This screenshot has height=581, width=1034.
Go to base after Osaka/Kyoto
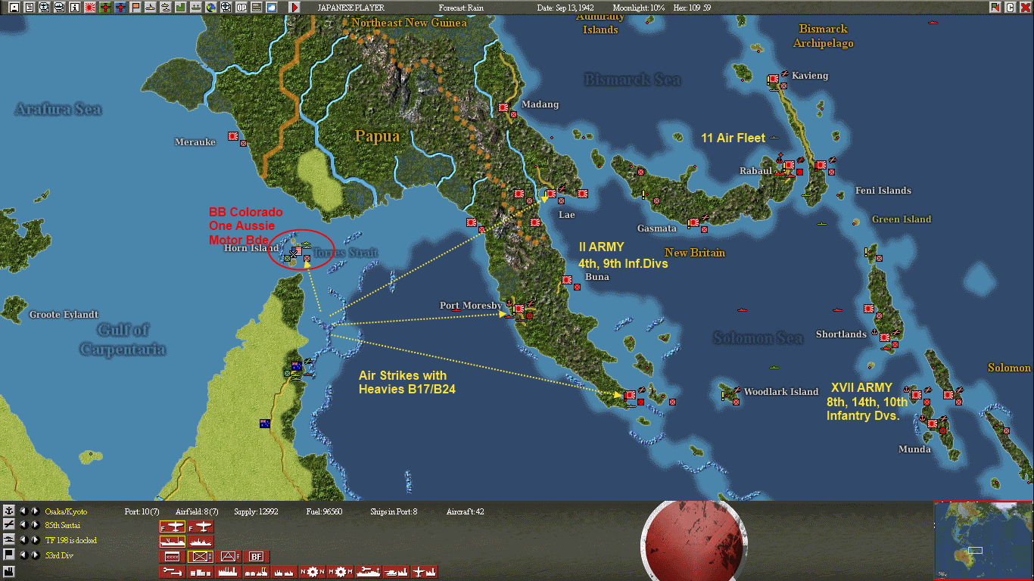pyautogui.click(x=36, y=511)
